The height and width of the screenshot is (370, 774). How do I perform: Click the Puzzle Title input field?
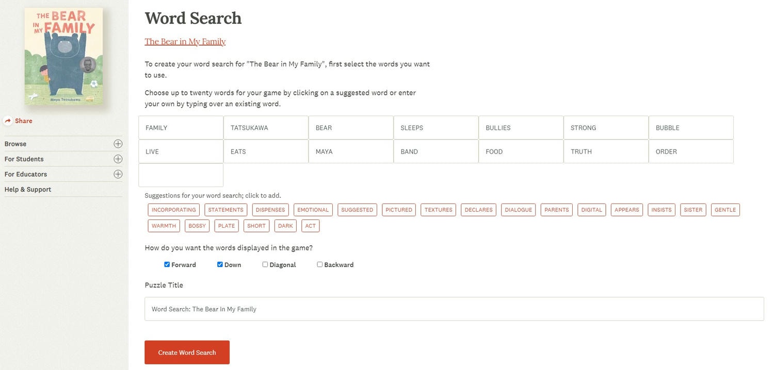pyautogui.click(x=454, y=309)
